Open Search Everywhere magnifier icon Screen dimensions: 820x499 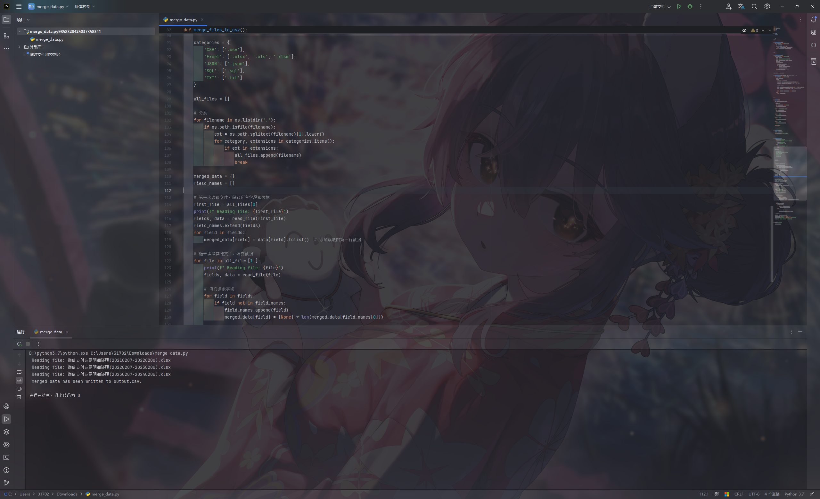click(x=754, y=6)
